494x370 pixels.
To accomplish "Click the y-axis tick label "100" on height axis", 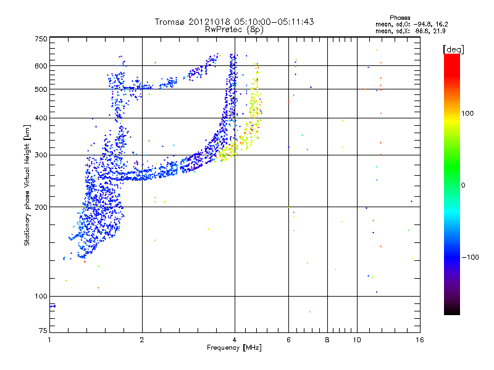I will (x=41, y=296).
